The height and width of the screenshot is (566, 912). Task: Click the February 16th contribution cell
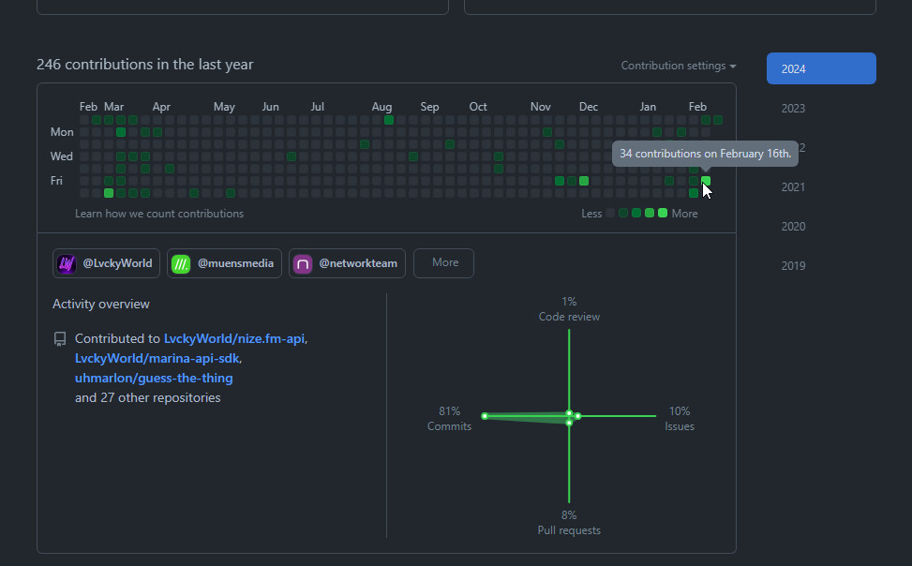coord(706,181)
